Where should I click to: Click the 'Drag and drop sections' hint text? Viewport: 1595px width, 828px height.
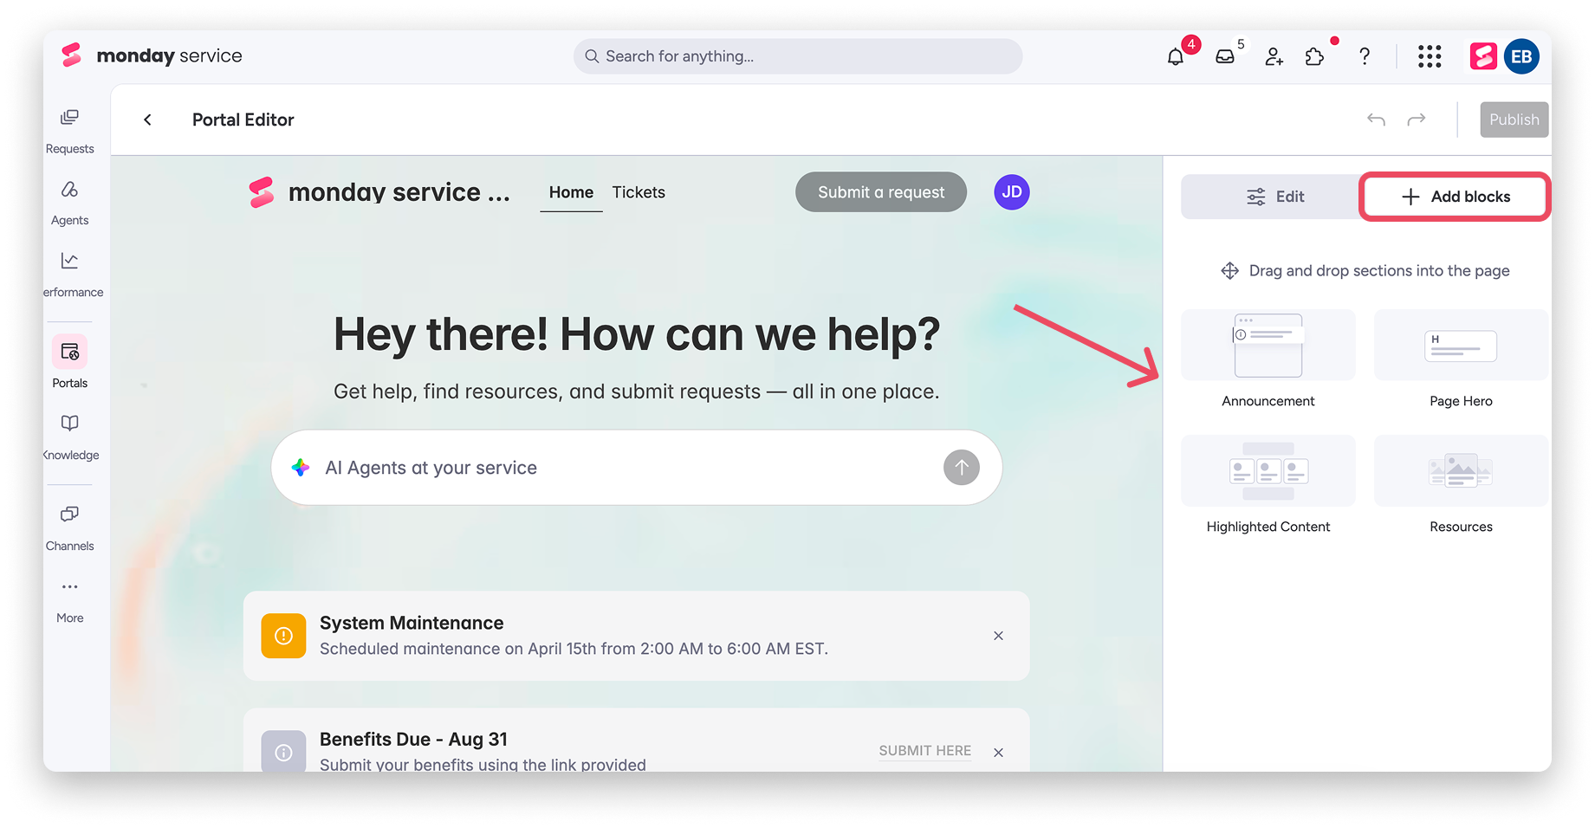click(1379, 271)
